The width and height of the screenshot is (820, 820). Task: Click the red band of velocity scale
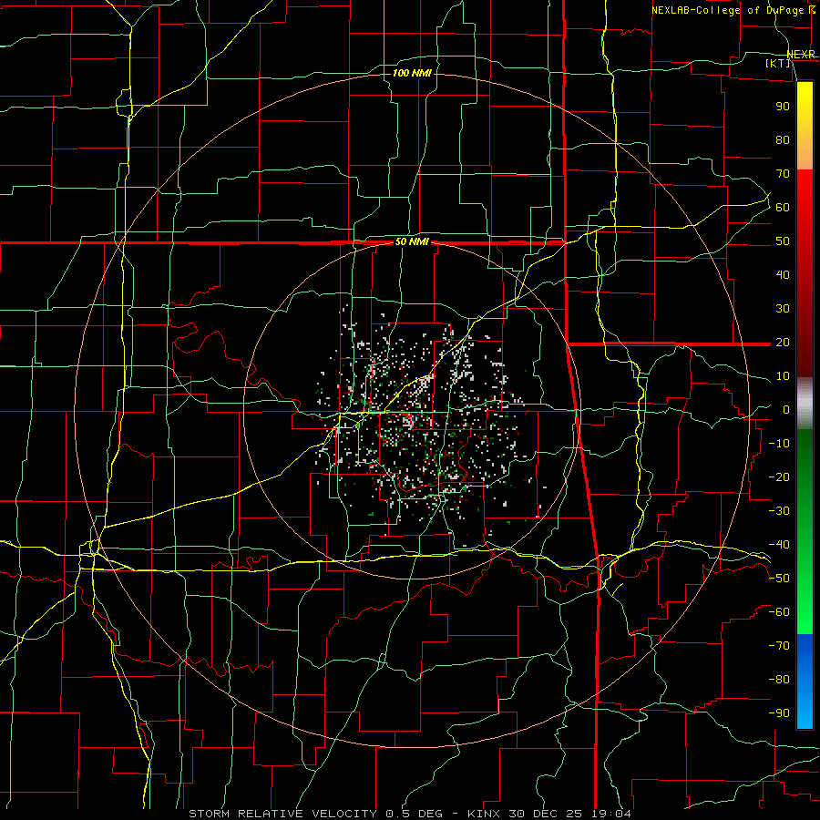tap(805, 273)
